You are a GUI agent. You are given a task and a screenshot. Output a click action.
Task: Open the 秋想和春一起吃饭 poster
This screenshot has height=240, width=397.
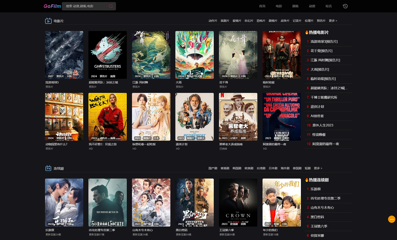[151, 117]
